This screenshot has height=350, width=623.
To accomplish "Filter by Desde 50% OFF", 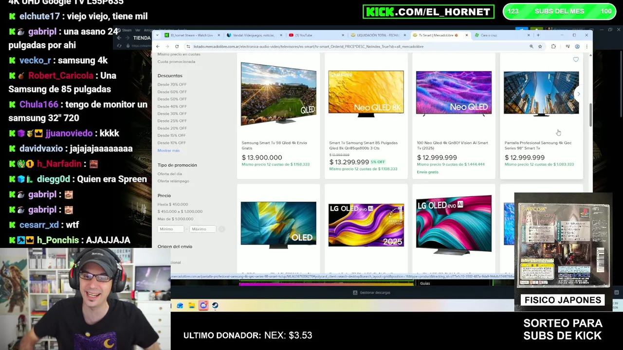I will 172,99.
